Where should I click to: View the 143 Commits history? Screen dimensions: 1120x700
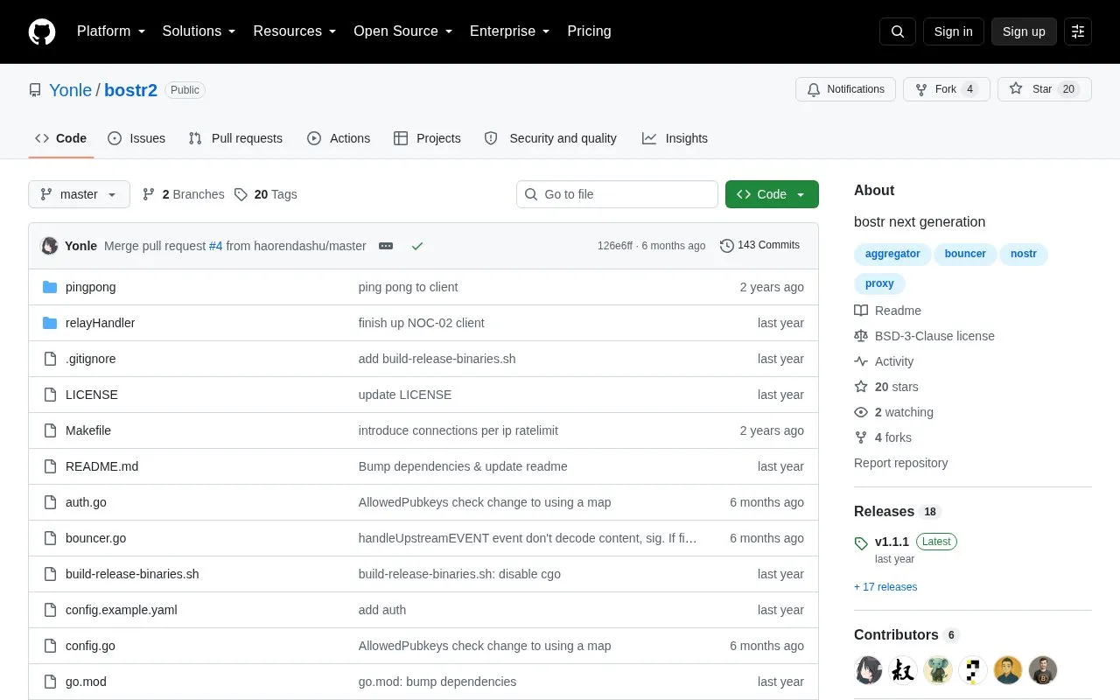click(x=759, y=246)
